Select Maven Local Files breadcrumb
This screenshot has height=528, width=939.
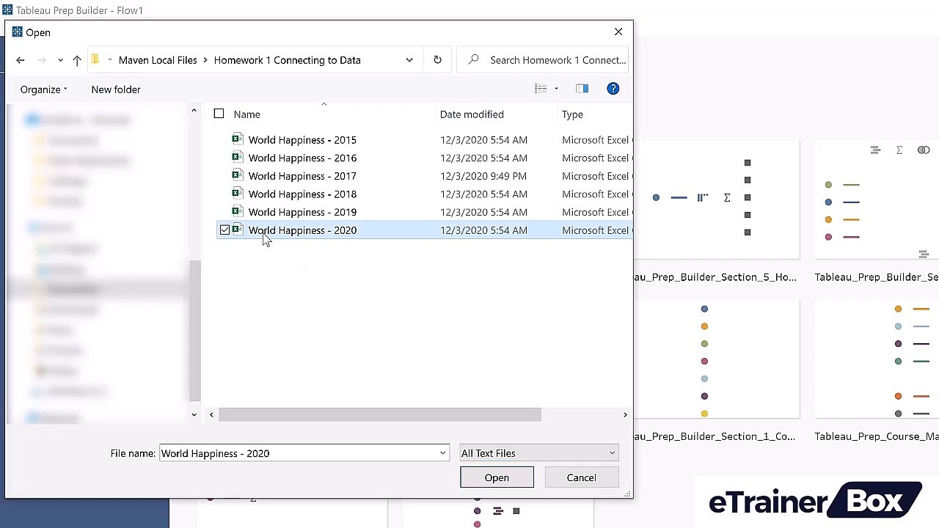(x=158, y=60)
